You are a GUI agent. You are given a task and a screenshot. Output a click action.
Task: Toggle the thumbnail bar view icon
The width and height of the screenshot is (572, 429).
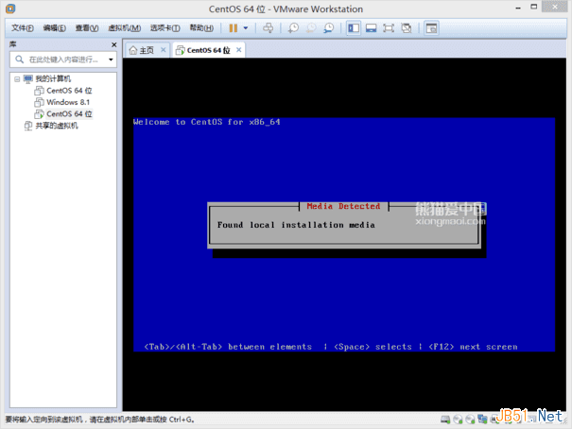pyautogui.click(x=371, y=28)
